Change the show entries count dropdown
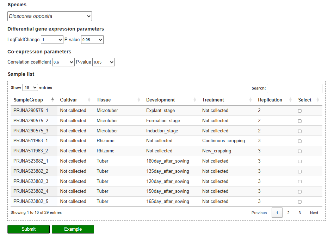The width and height of the screenshot is (334, 237). tap(30, 87)
